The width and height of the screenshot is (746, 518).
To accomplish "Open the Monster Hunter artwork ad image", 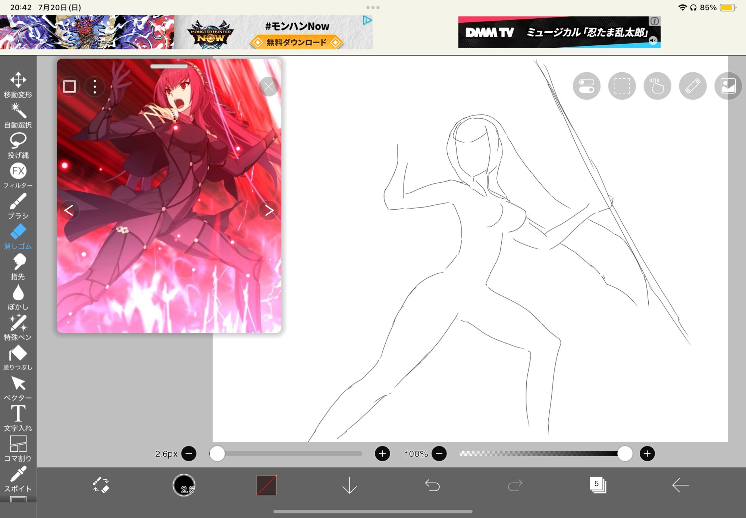I will (87, 32).
